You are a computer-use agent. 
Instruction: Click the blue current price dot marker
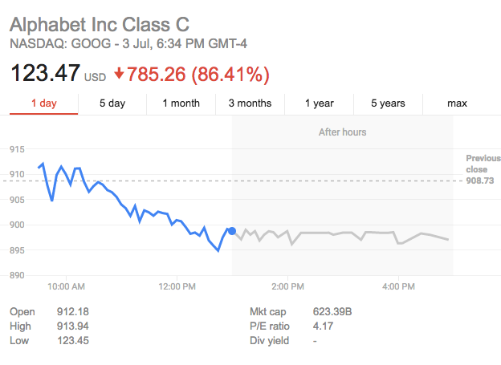232,231
